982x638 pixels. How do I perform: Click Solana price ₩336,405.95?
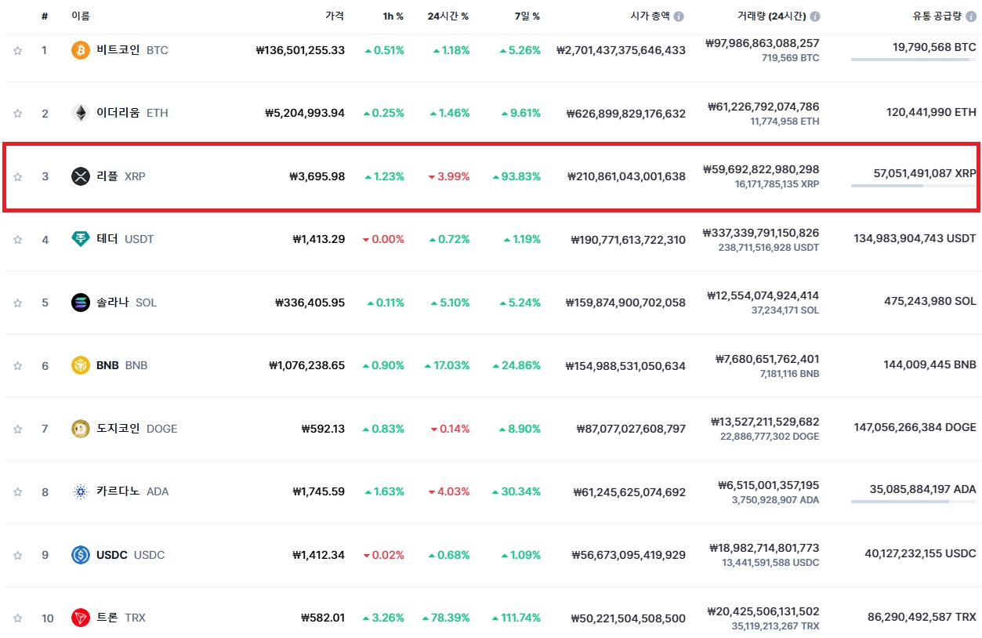(310, 303)
